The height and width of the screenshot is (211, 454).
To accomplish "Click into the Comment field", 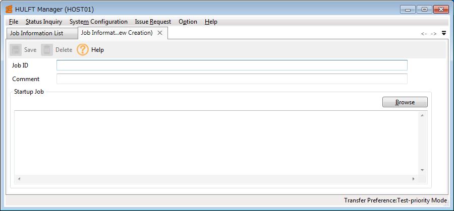I will coord(232,79).
